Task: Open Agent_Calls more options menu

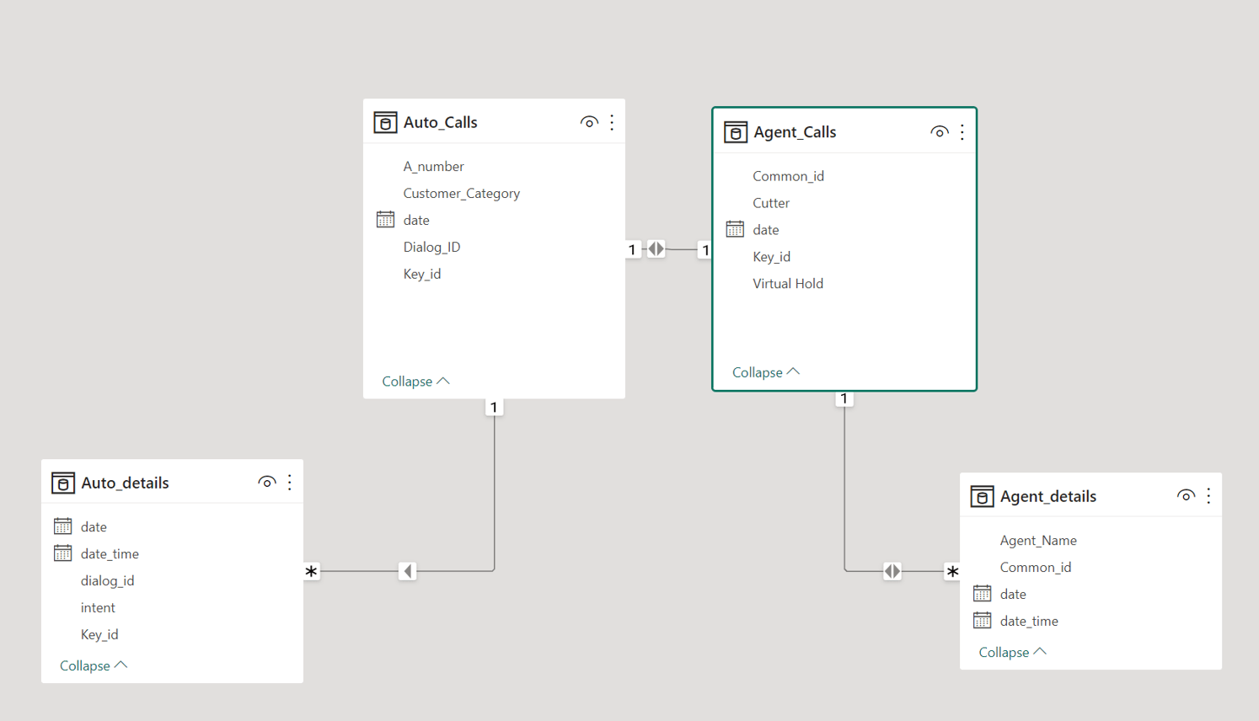Action: point(962,132)
